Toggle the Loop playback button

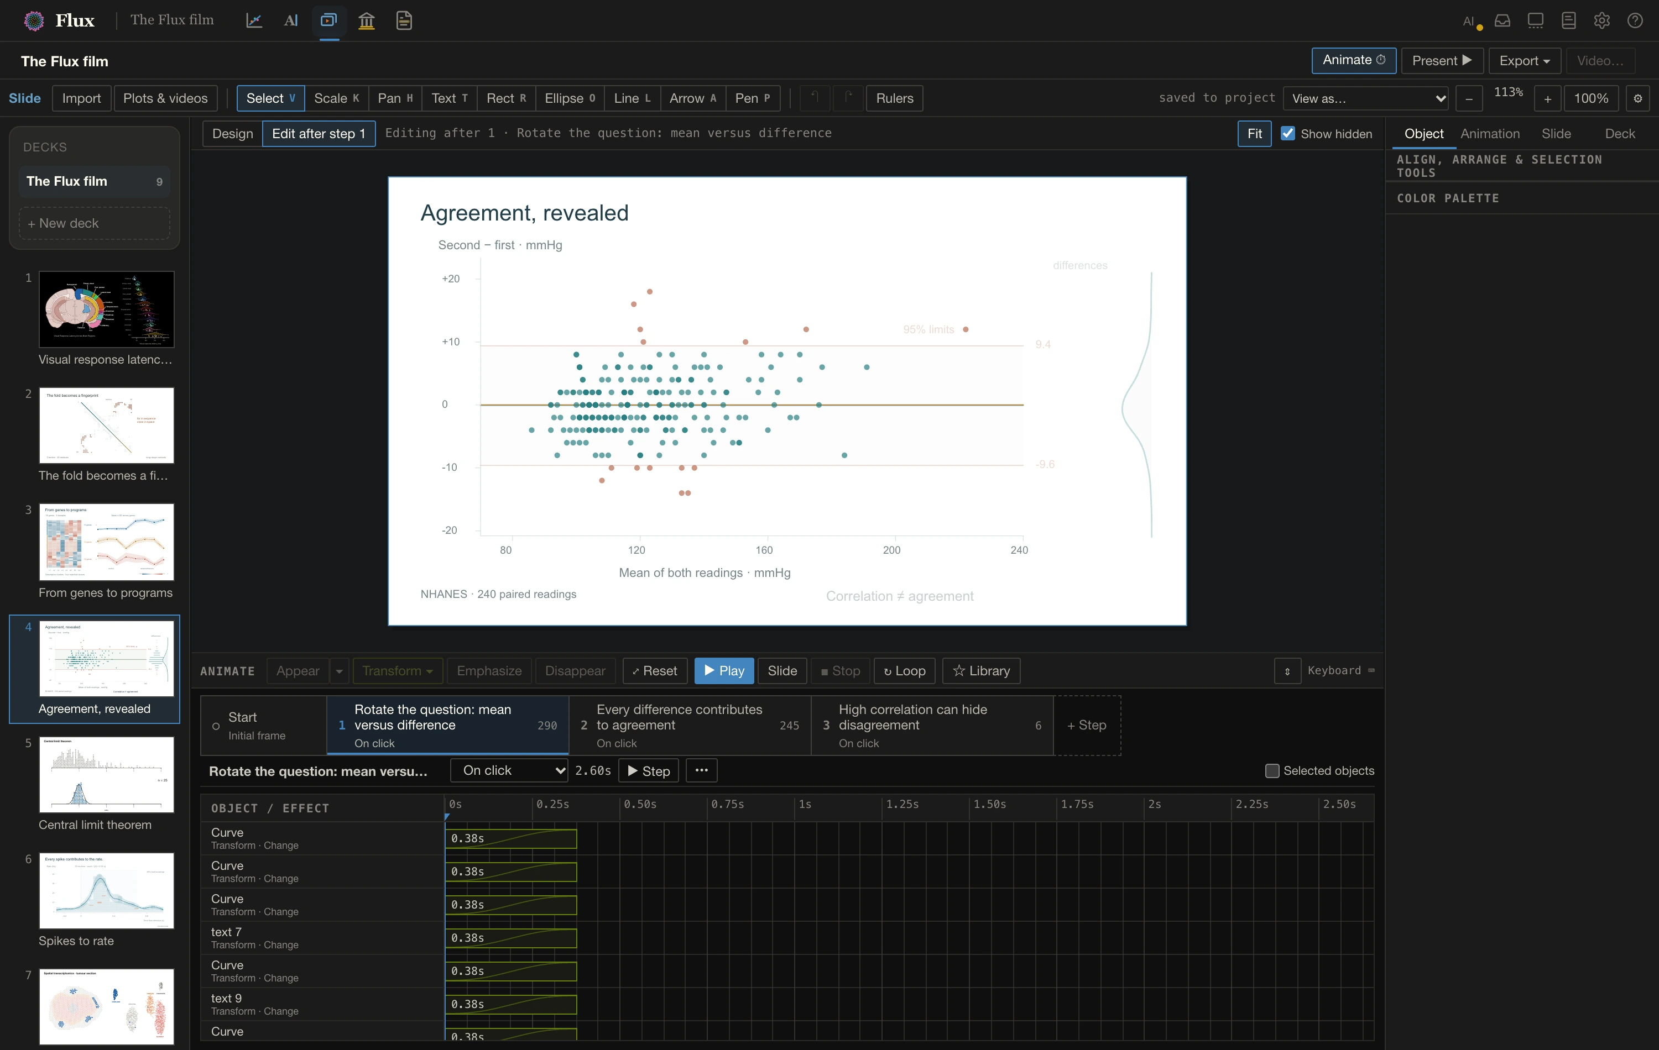coord(904,671)
